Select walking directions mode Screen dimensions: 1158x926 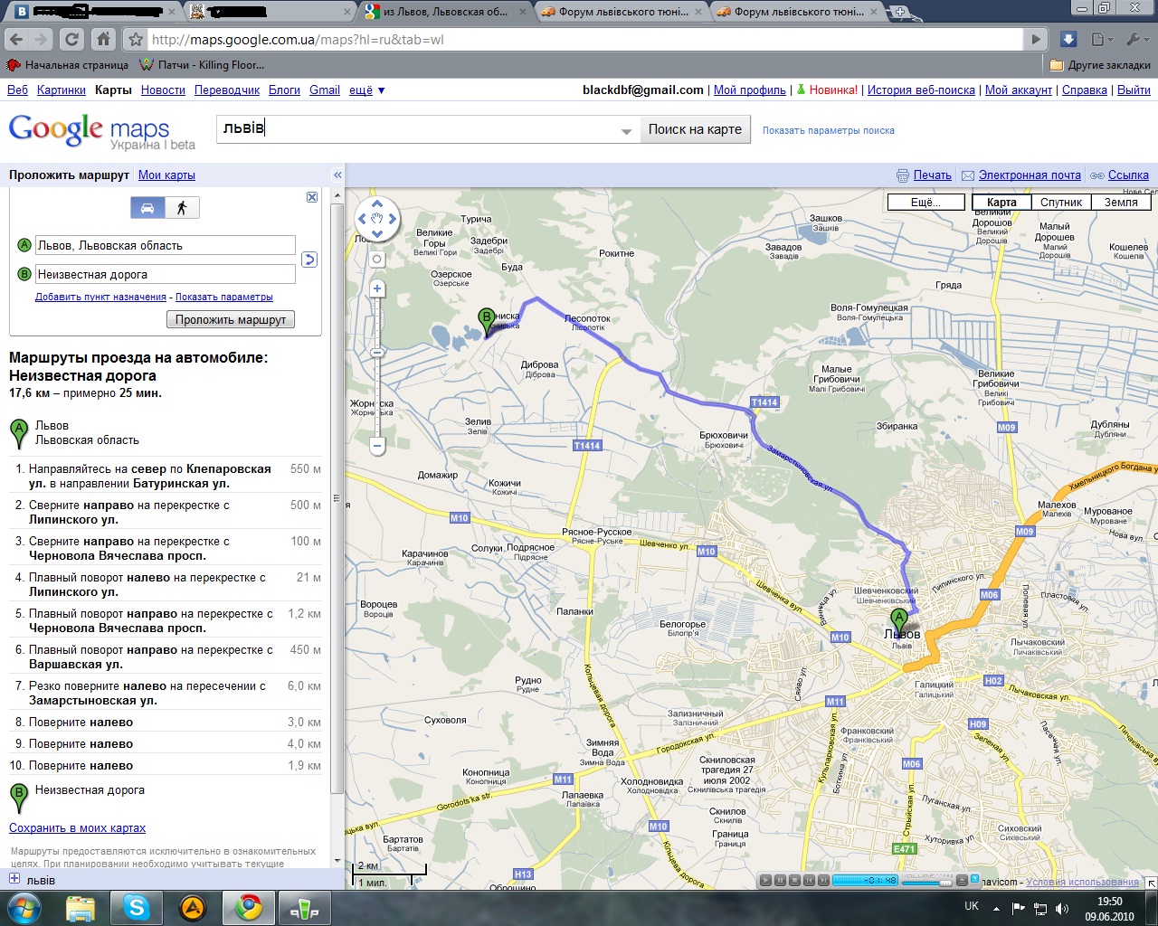point(182,208)
